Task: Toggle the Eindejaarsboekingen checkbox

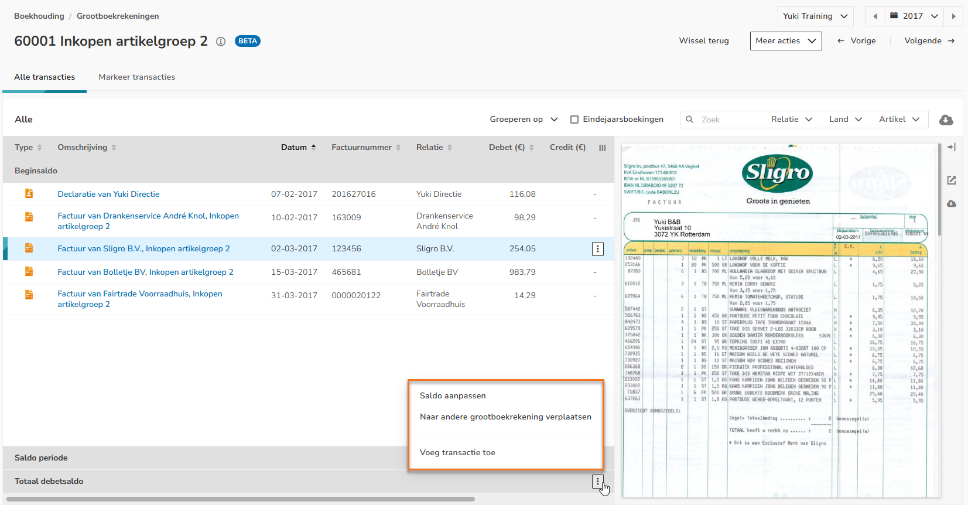Action: (574, 120)
